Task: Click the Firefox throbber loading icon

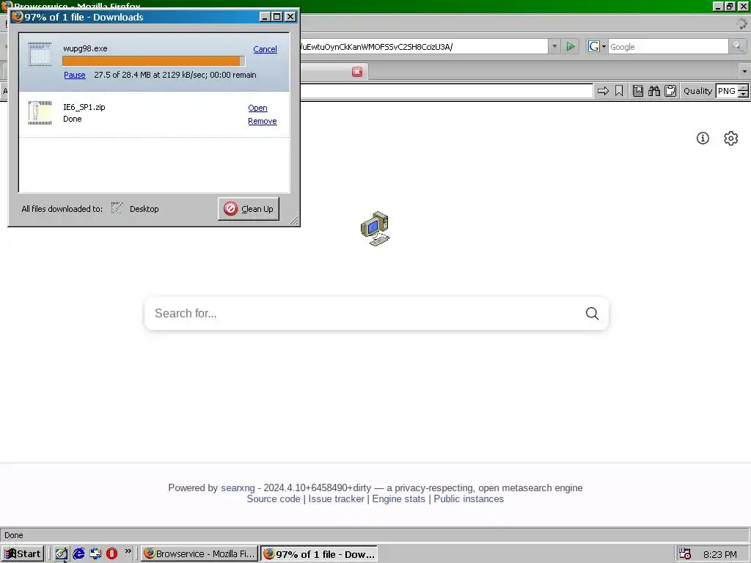Action: [741, 23]
